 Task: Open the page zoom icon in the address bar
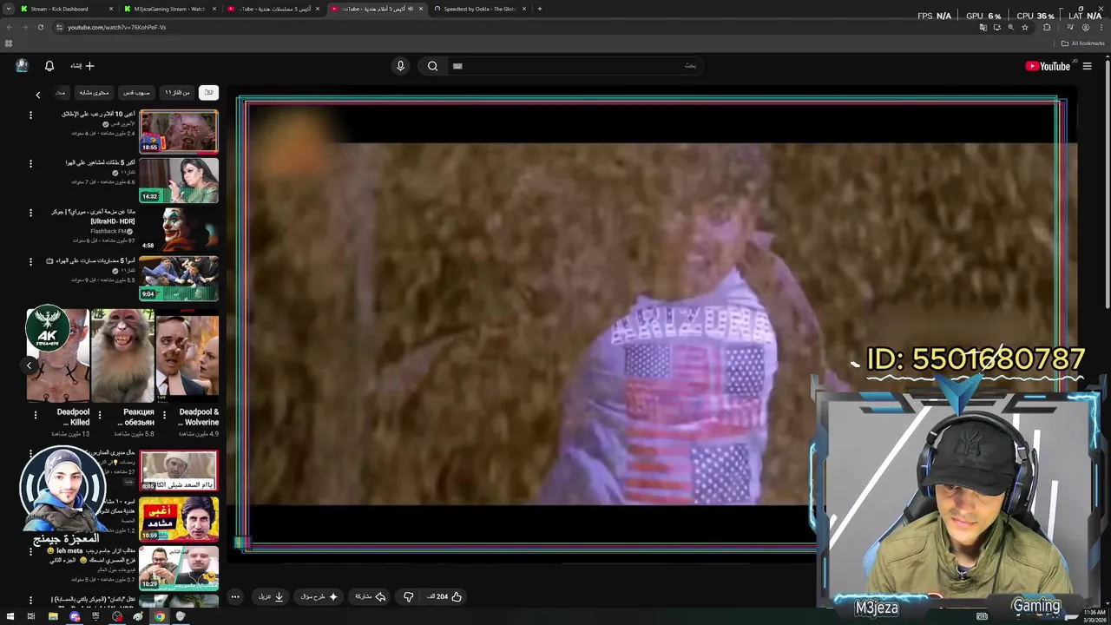(x=1010, y=27)
